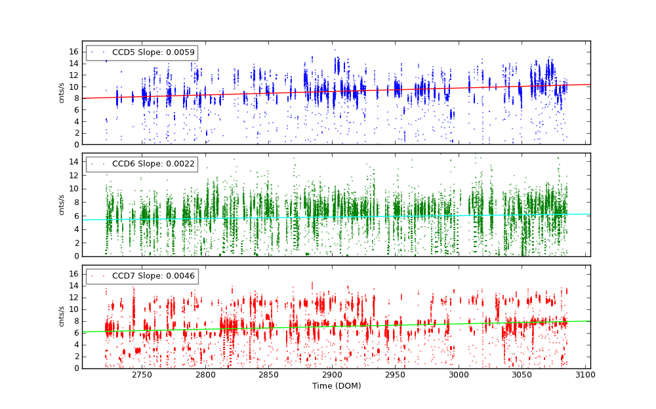
Task: Click the cnts/s label of middle plot
Action: [62, 204]
